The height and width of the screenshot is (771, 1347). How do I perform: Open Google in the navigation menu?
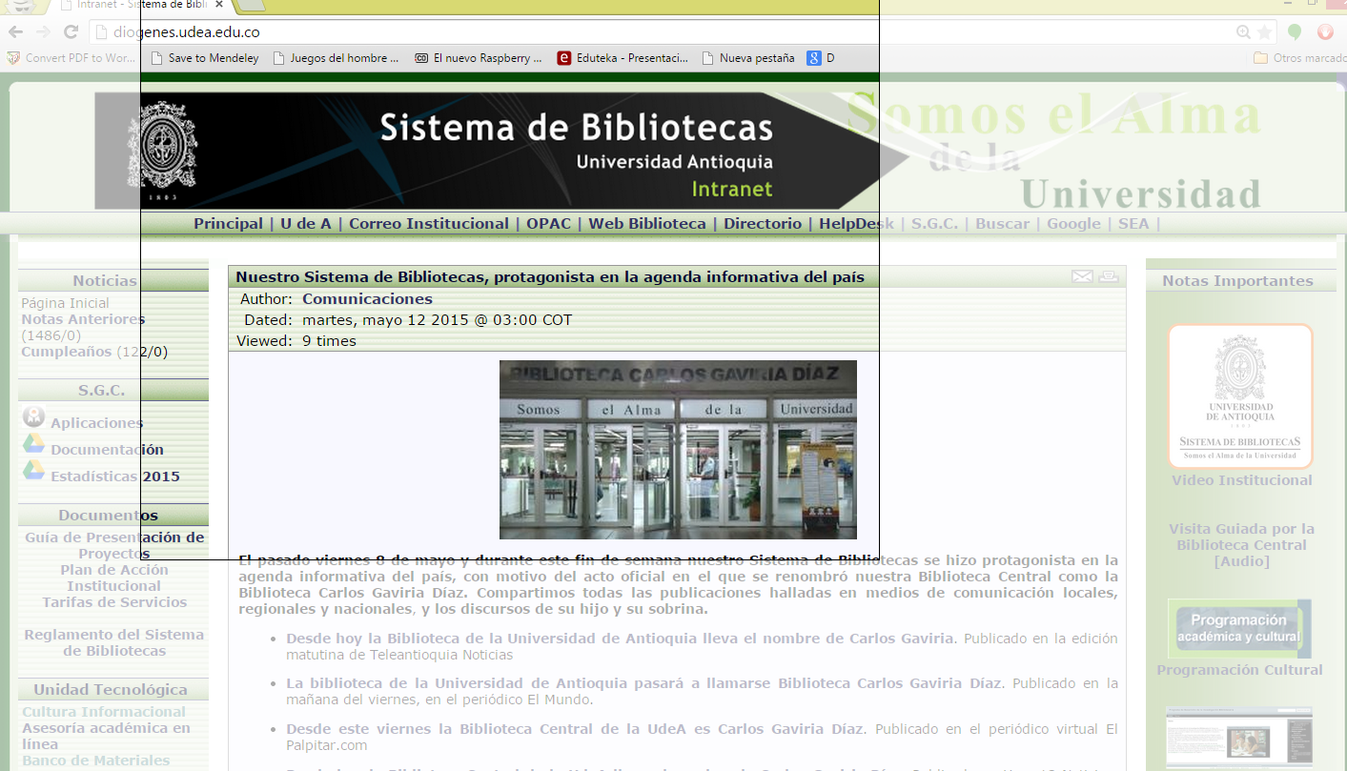point(1073,224)
